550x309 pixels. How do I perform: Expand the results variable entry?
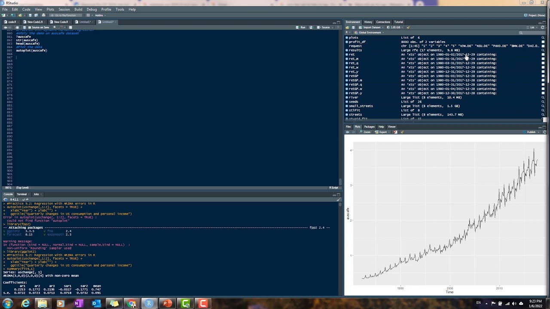point(347,50)
